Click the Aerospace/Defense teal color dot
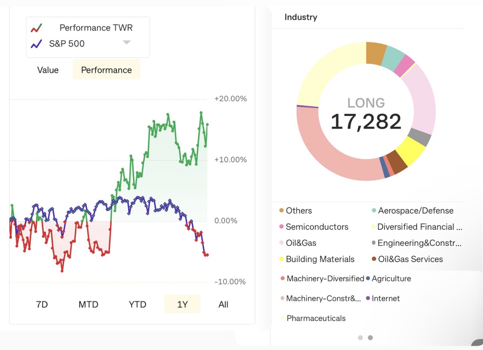Viewport: 483px width, 350px height. tap(374, 211)
